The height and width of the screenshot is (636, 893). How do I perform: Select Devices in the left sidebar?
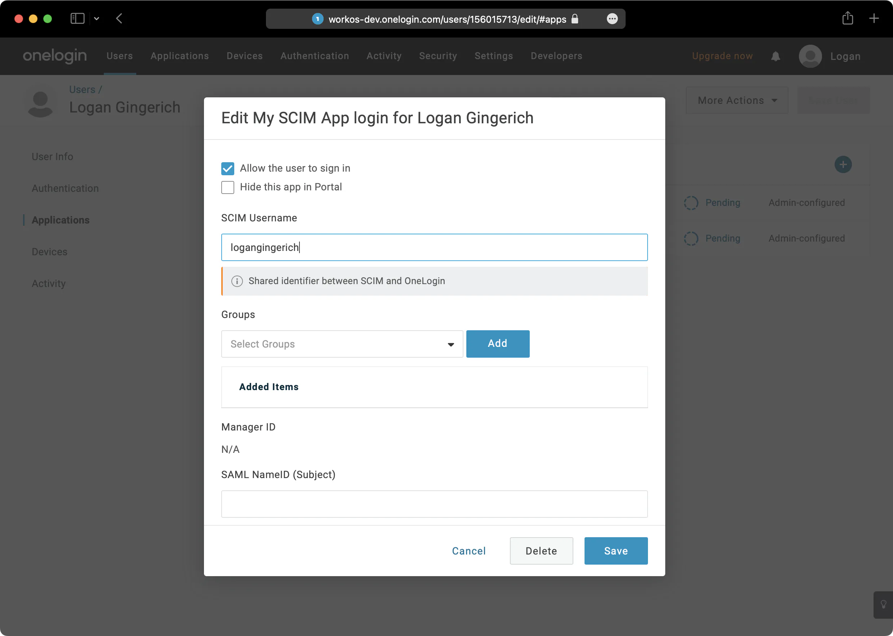[x=49, y=252]
